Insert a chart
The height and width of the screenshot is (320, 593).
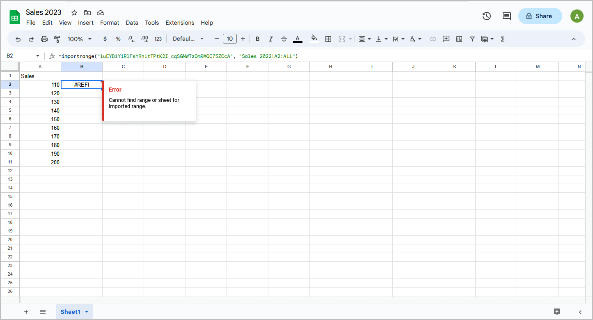click(458, 39)
